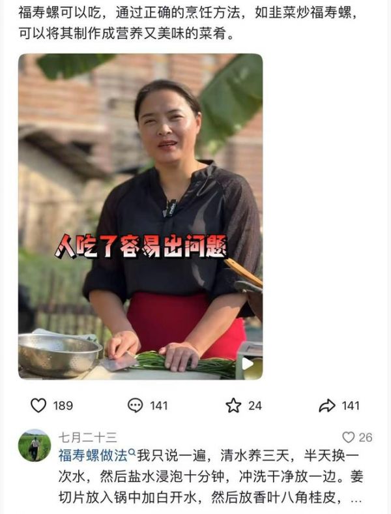
Task: Tap the post text about 福寿螺可以吃
Action: [188, 23]
